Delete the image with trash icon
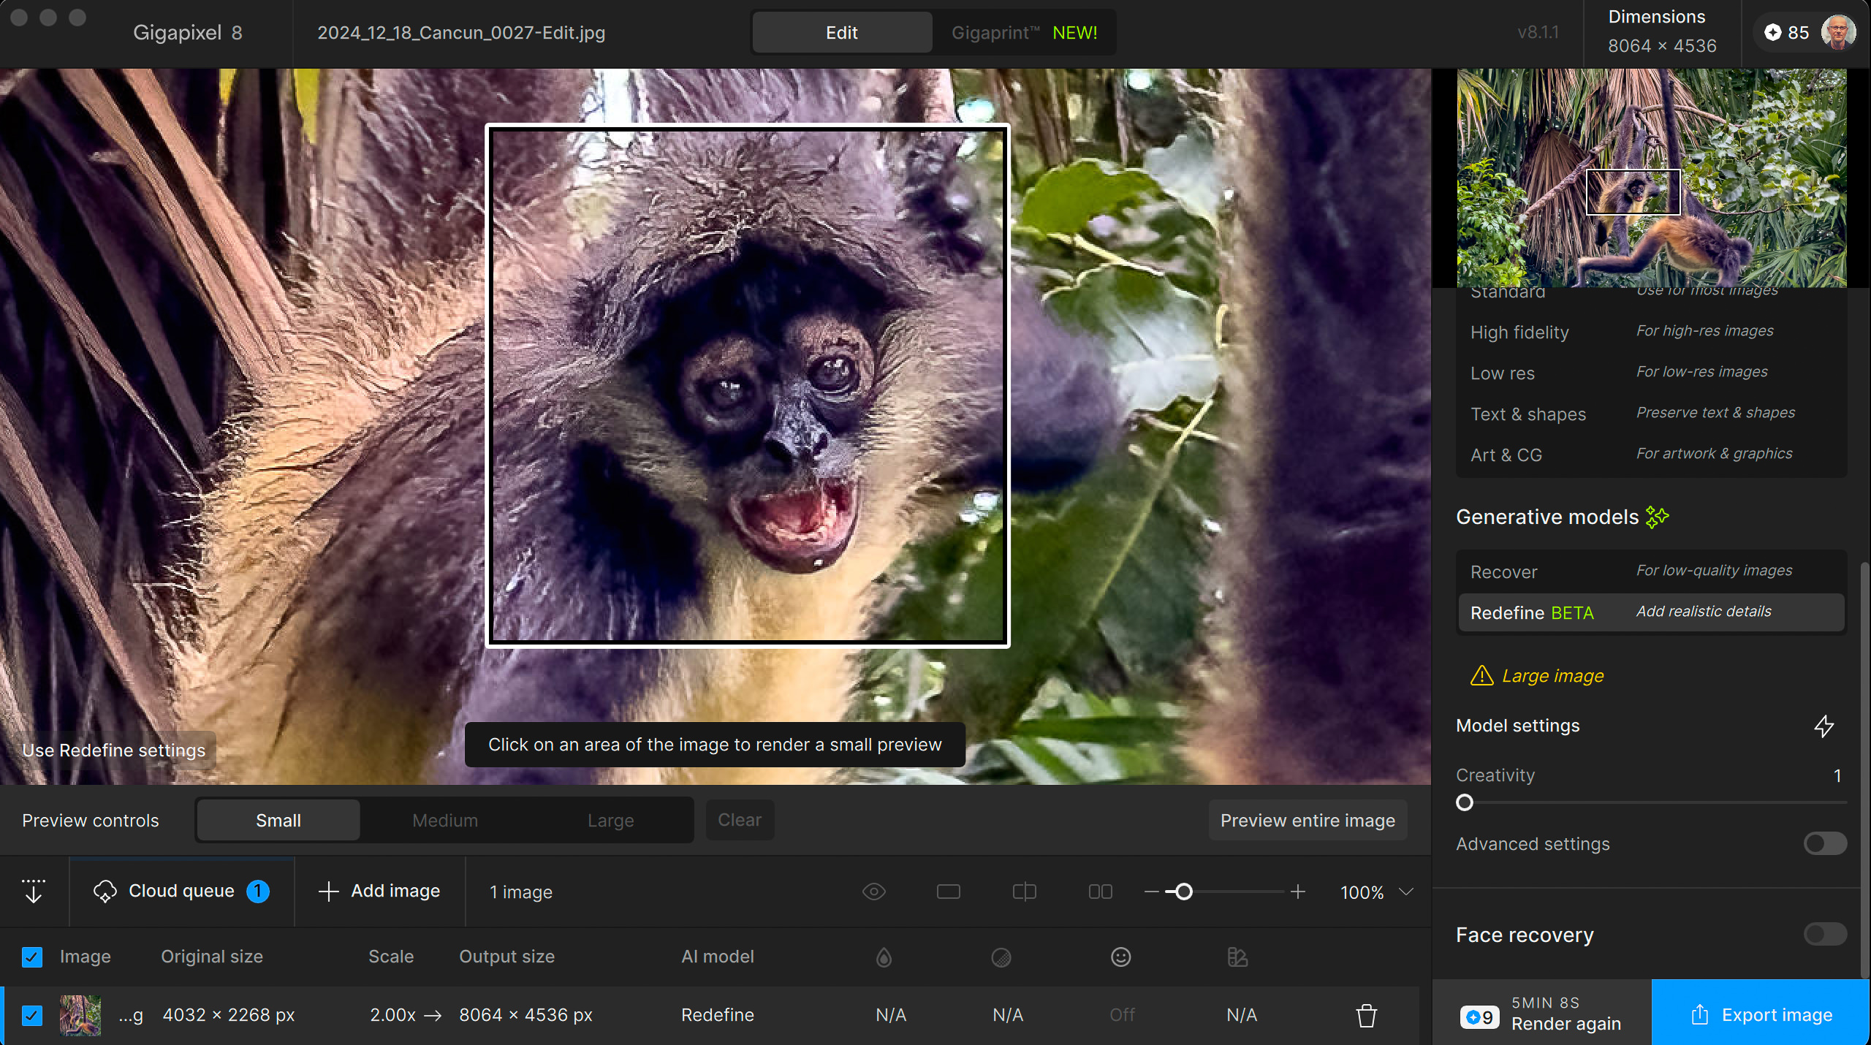This screenshot has width=1871, height=1045. 1366,1015
